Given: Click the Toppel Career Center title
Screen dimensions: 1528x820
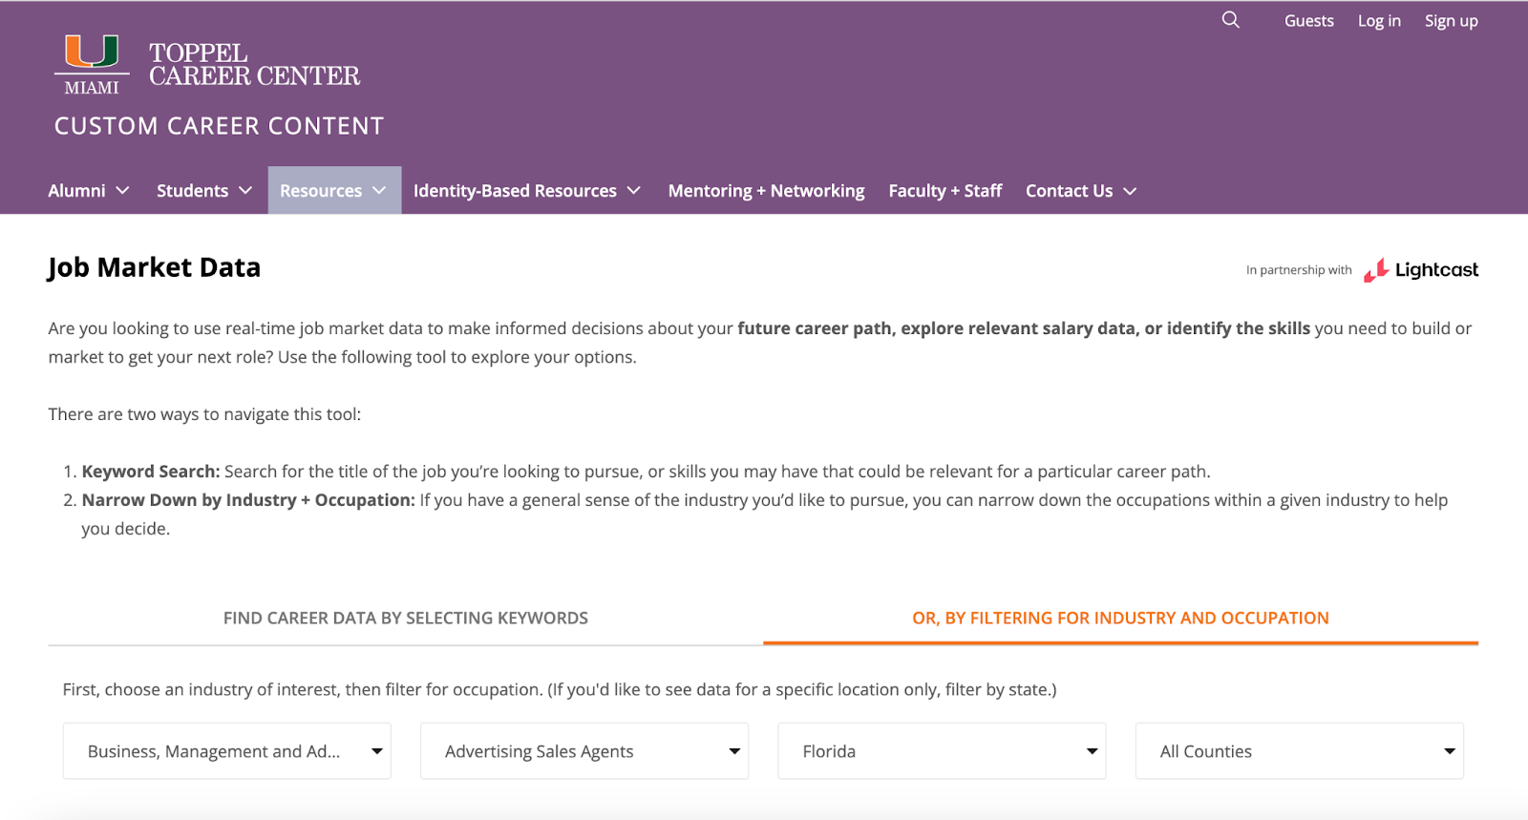Looking at the screenshot, I should [254, 65].
